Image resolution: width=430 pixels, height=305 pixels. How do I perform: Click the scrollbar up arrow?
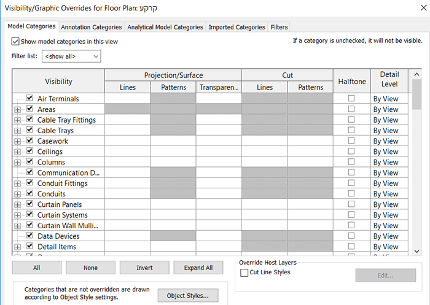tap(416, 74)
